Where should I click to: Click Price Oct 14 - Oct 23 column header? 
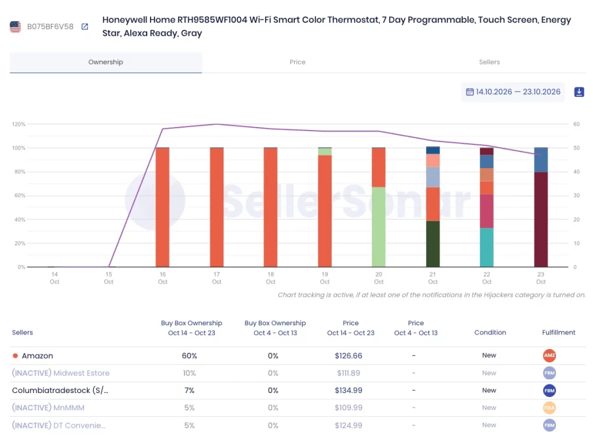click(350, 328)
